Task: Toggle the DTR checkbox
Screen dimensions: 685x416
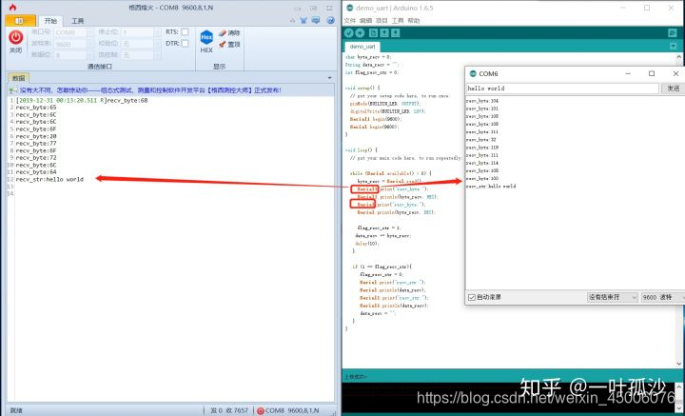Action: tap(185, 43)
